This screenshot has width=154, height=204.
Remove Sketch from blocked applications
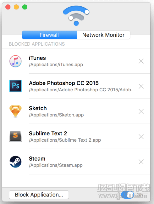pos(141,111)
